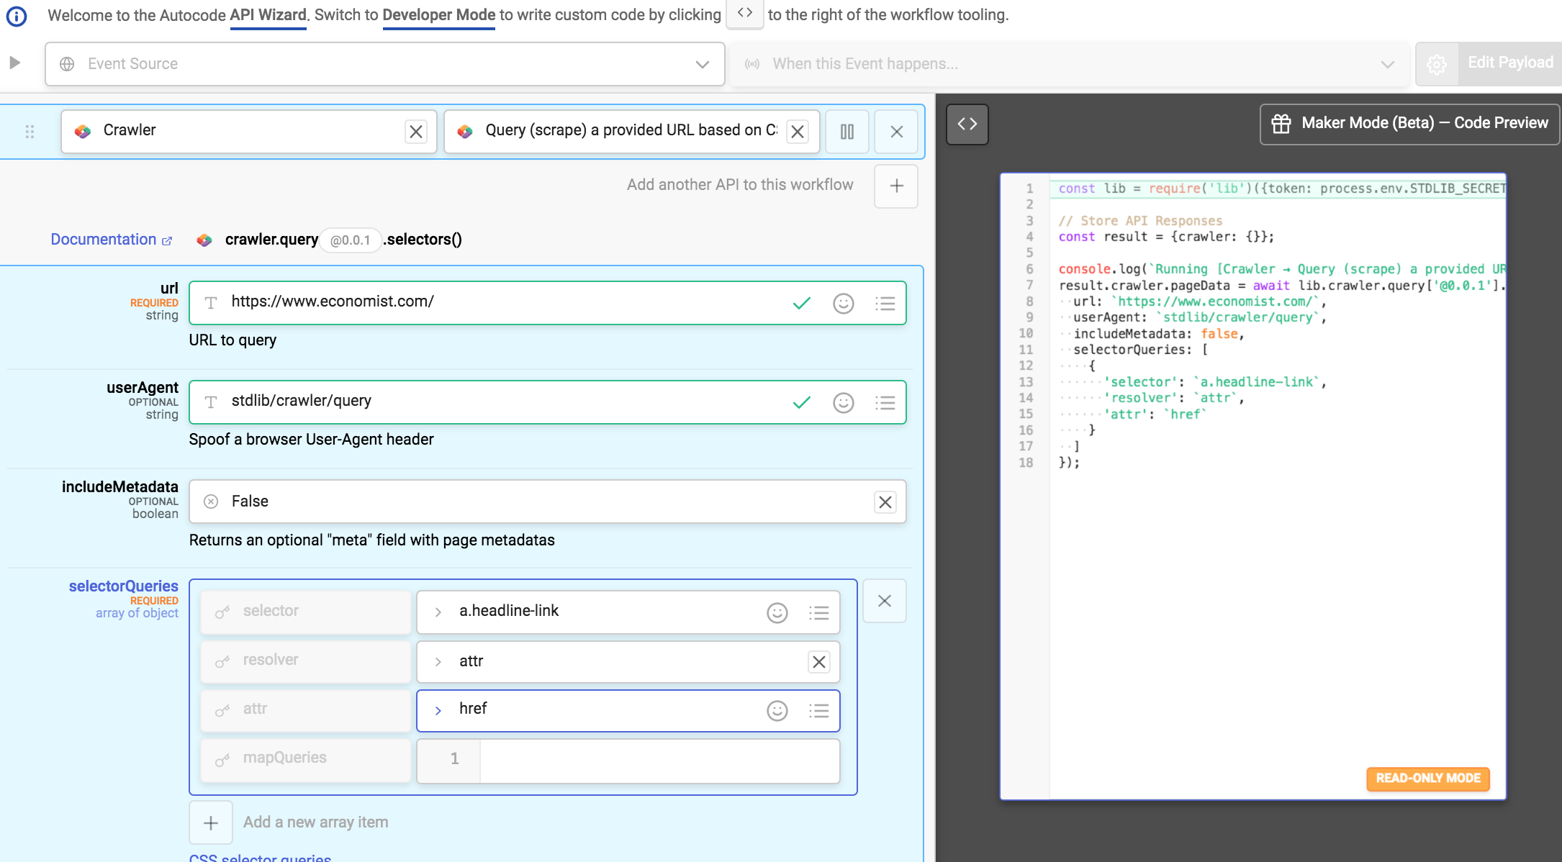Add another API to this workflow
The image size is (1562, 862).
[896, 186]
